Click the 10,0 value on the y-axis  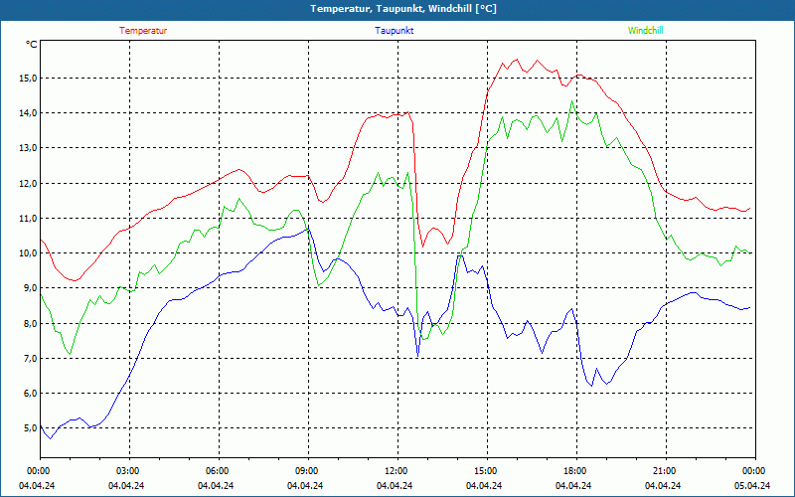point(29,253)
